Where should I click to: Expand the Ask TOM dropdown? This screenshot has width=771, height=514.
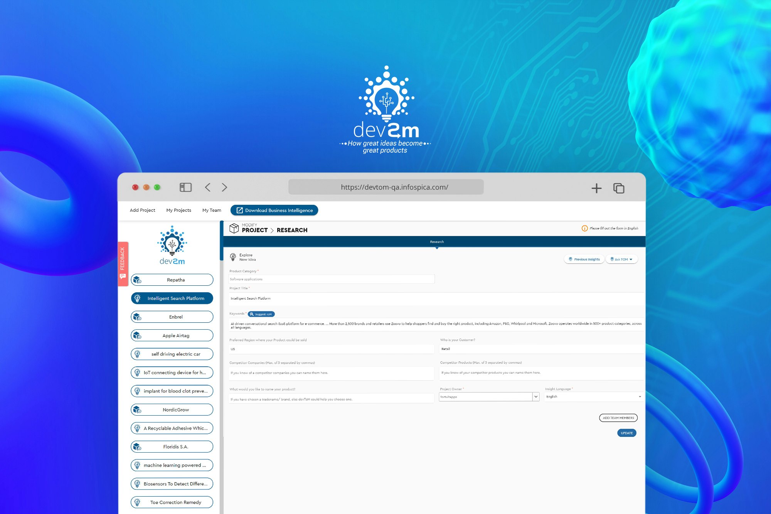[621, 259]
